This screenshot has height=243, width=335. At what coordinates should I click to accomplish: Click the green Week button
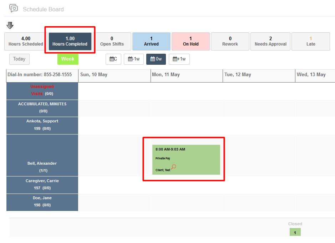(x=68, y=59)
